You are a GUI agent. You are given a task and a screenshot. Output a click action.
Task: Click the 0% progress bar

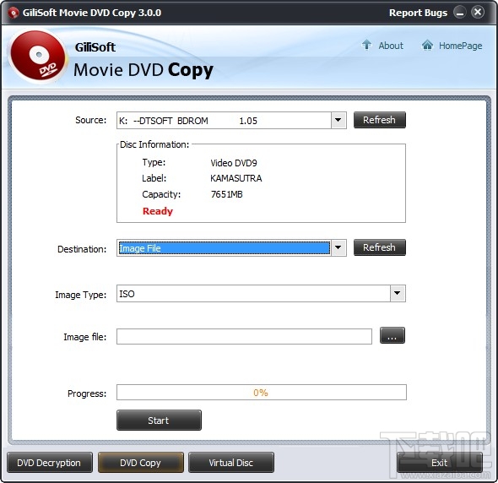click(x=261, y=392)
